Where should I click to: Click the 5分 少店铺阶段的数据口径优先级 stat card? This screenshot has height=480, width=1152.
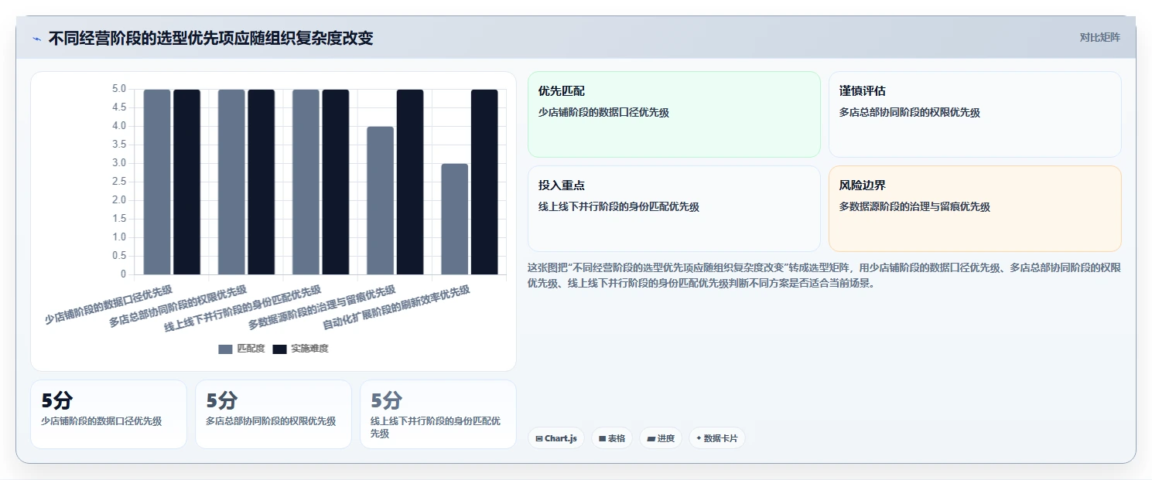click(108, 414)
